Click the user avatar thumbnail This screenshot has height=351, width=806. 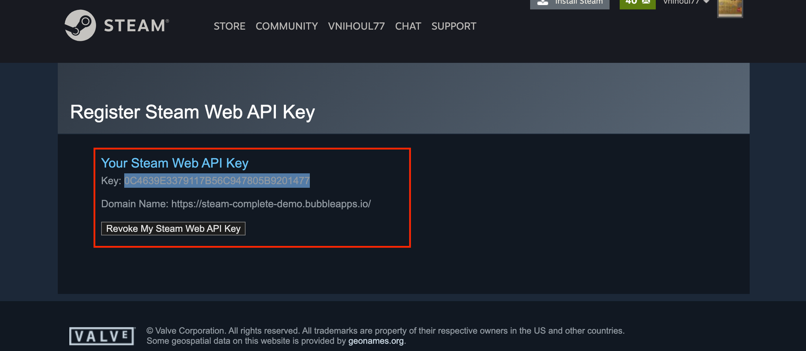tap(730, 8)
